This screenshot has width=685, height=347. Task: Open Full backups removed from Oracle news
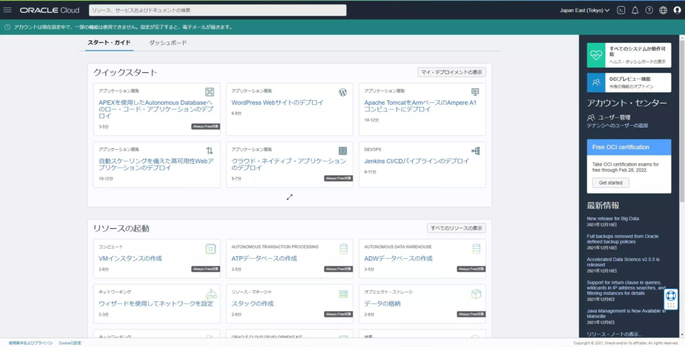(x=623, y=239)
